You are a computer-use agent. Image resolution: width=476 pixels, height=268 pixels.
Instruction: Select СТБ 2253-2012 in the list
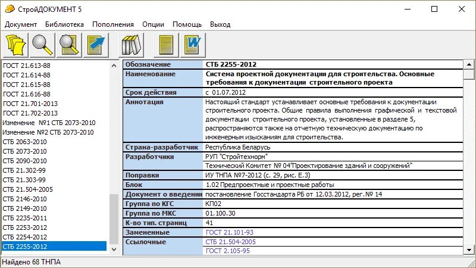coord(25,228)
